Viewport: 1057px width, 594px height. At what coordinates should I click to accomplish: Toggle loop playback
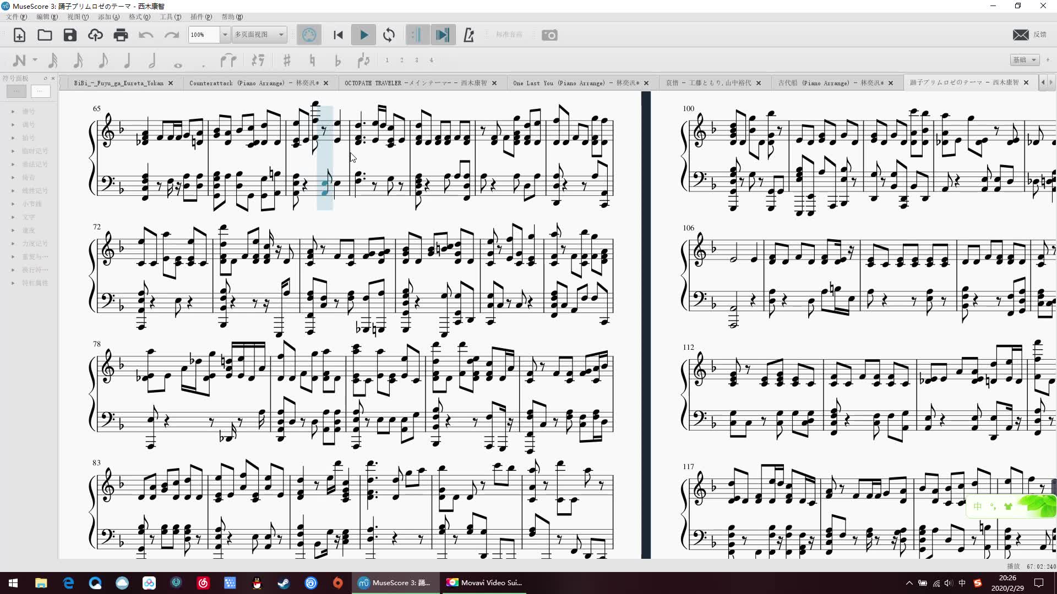(x=389, y=35)
